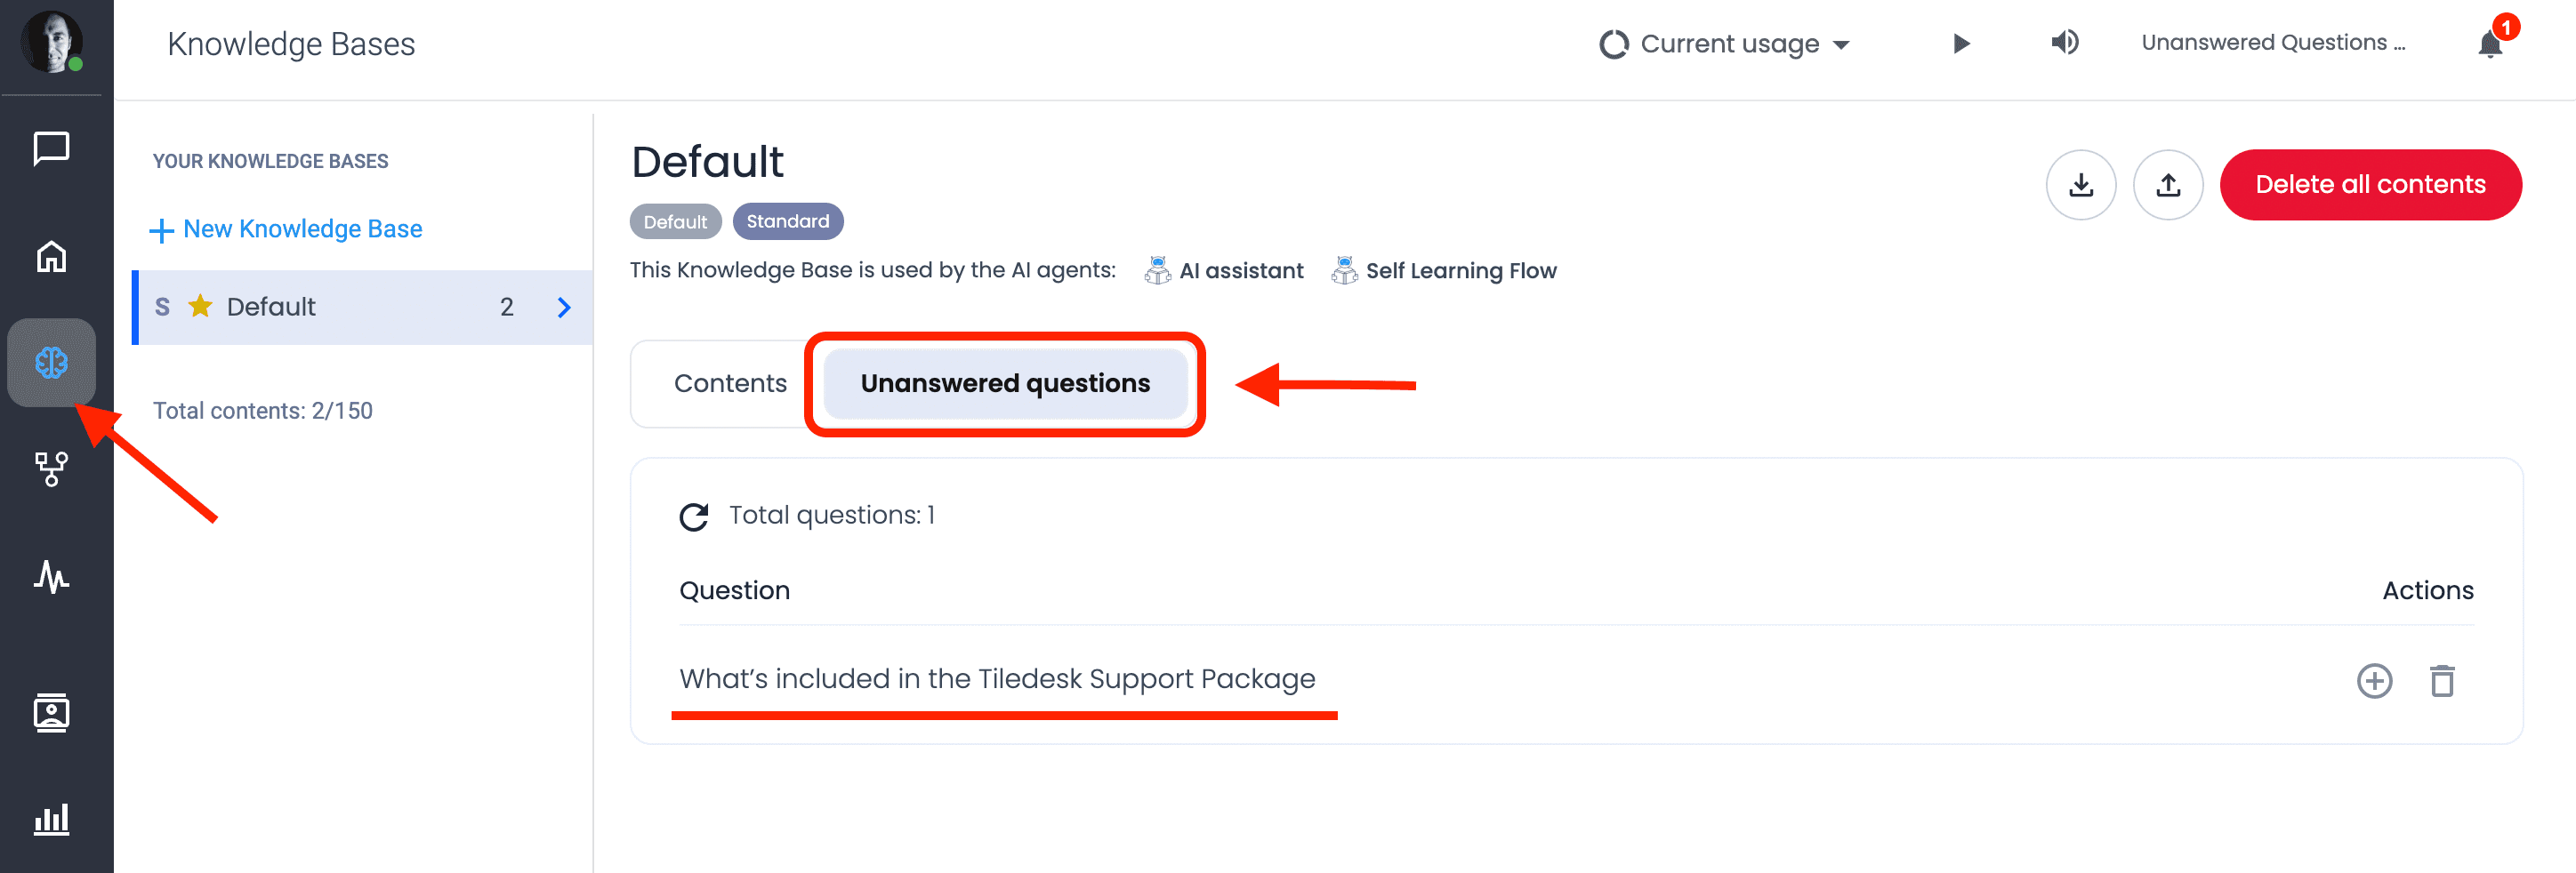
Task: Click the notification bell icon
Action: (x=2489, y=44)
